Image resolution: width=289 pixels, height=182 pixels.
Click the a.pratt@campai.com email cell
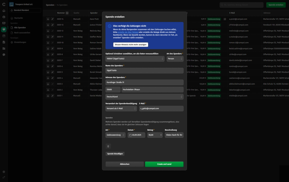click(238, 19)
